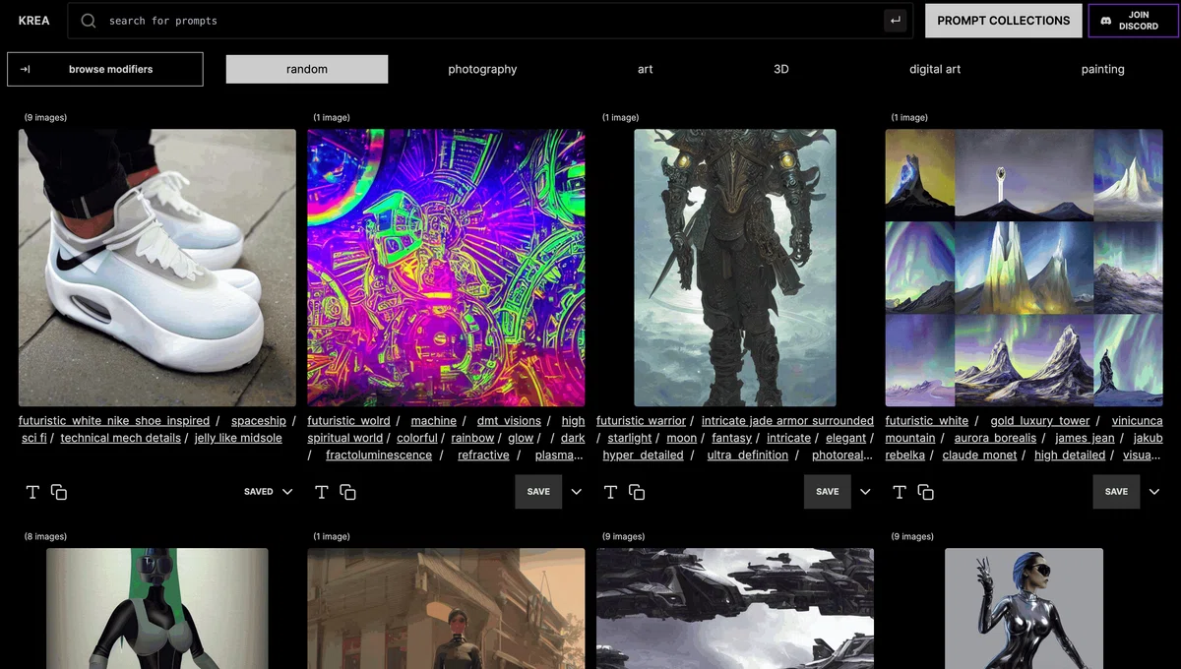Click text icon under futuristic world card

point(321,492)
